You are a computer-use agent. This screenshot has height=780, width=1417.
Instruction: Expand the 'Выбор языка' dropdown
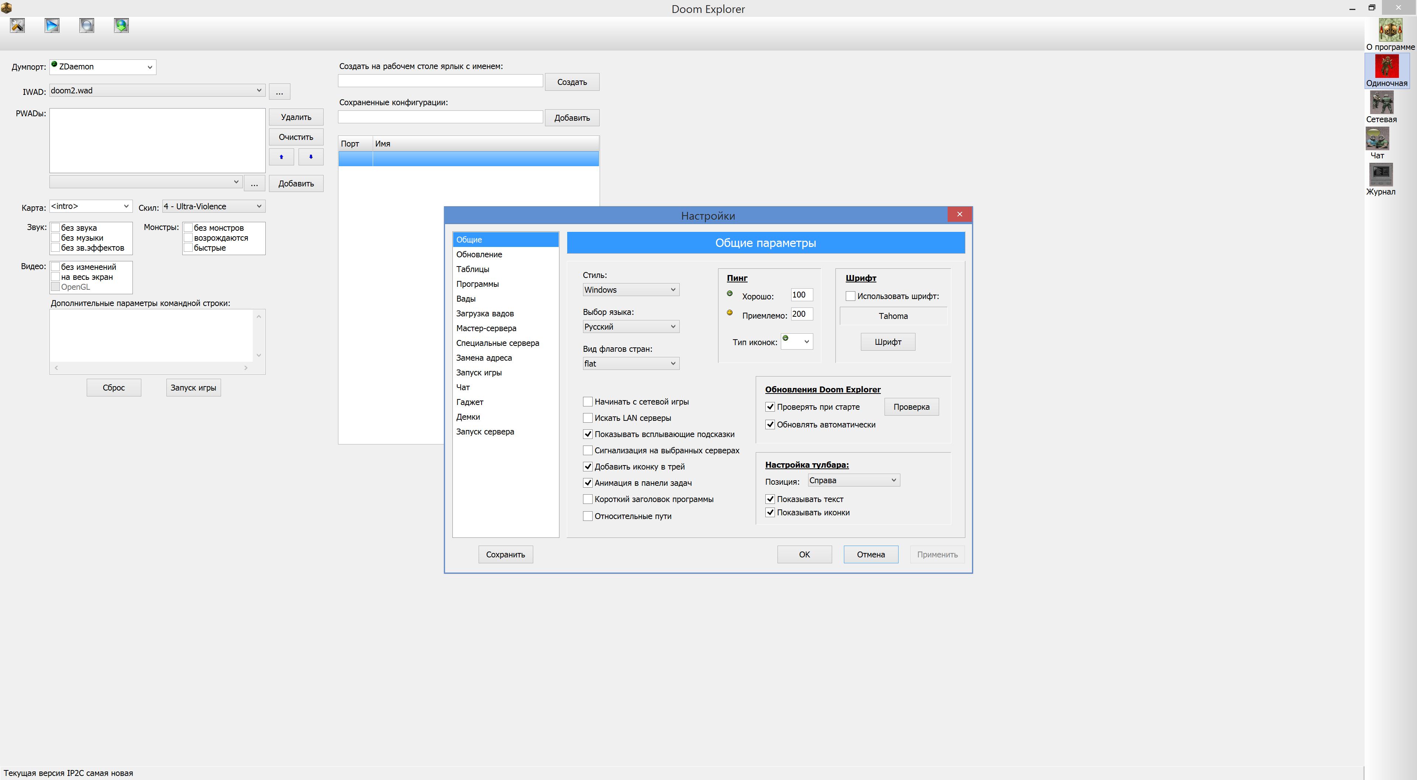point(630,327)
